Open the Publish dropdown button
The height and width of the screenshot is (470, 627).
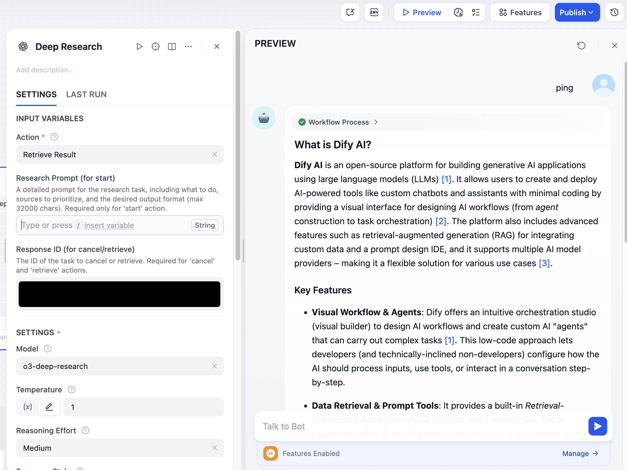click(577, 12)
